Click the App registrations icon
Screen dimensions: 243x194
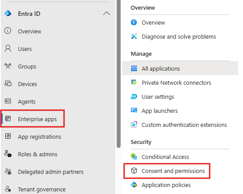[x=8, y=136]
